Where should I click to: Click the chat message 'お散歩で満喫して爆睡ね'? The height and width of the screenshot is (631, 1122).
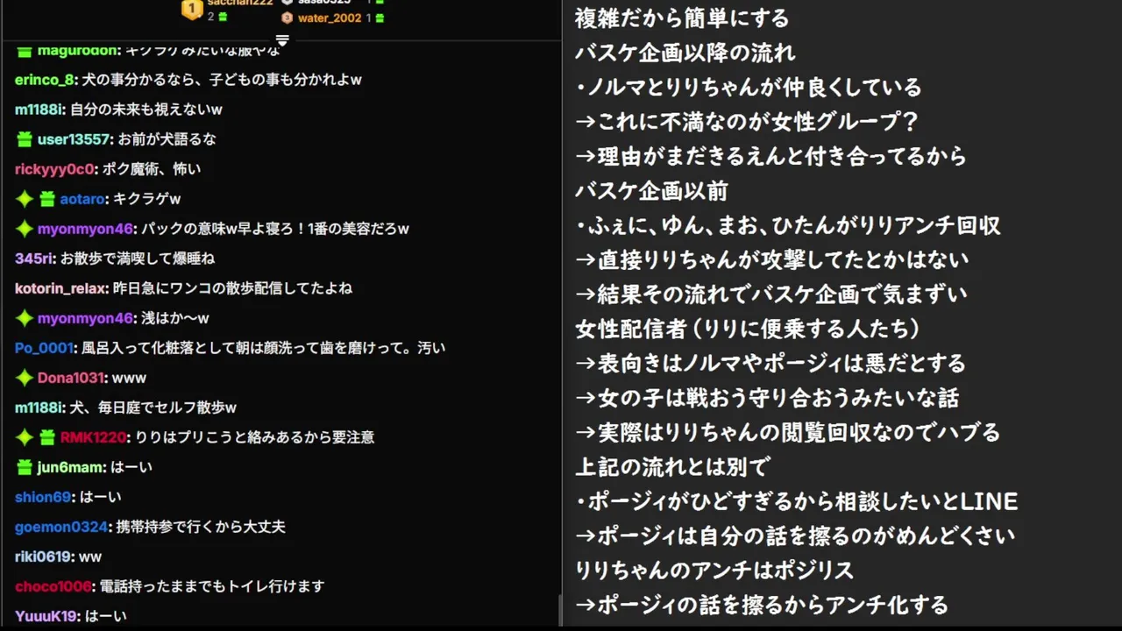[138, 259]
